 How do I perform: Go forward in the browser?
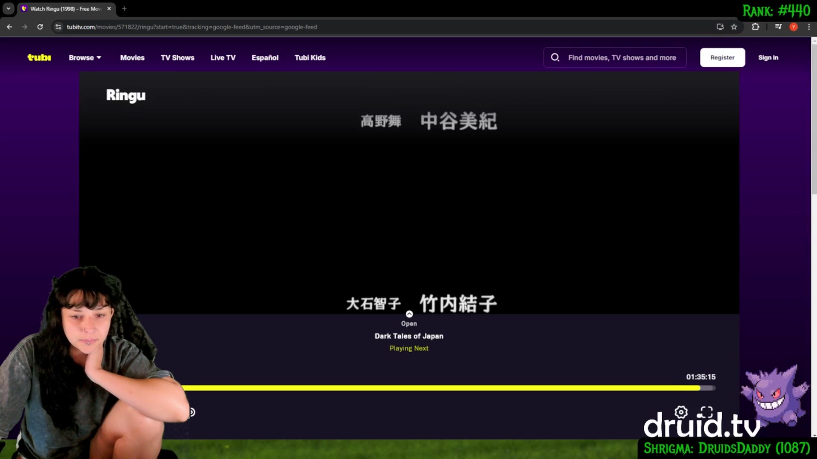(x=25, y=27)
